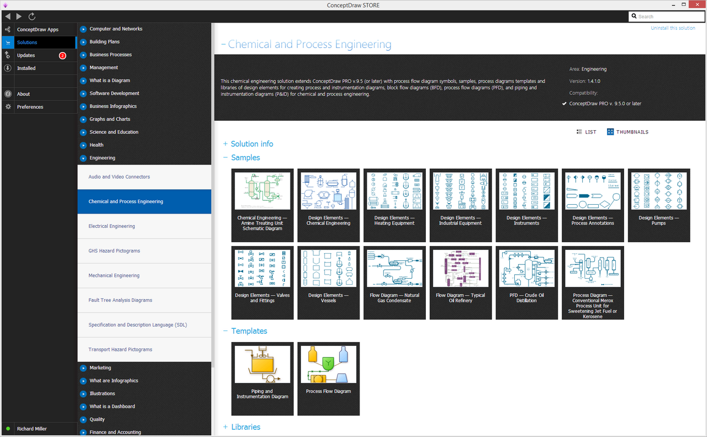Screen dimensions: 707x437
Task: Collapse the Engineering category
Action: coord(83,158)
